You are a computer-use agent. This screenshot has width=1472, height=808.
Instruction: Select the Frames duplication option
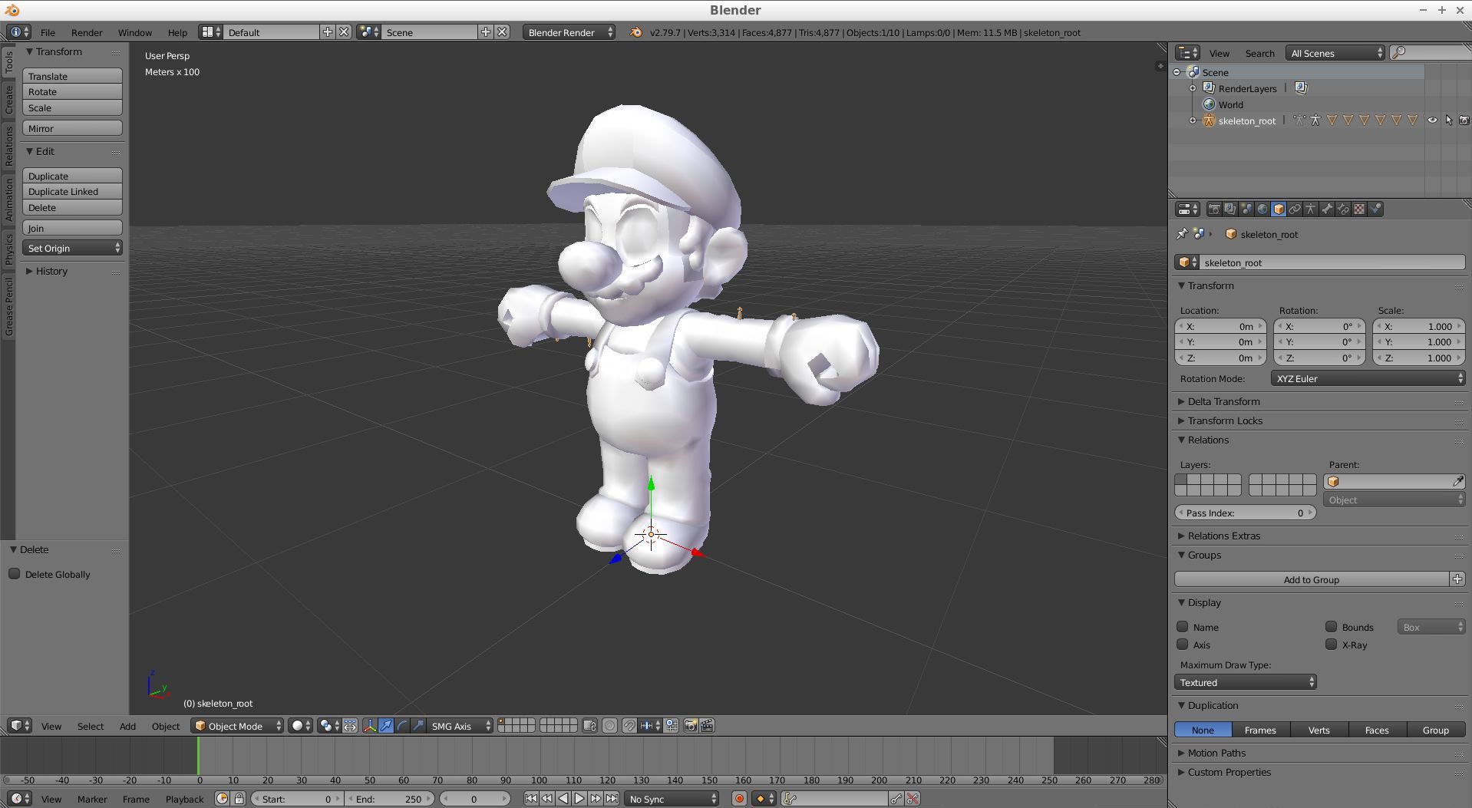pyautogui.click(x=1260, y=730)
